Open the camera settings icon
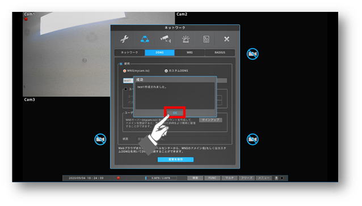This screenshot has height=206, width=362. pyautogui.click(x=166, y=39)
